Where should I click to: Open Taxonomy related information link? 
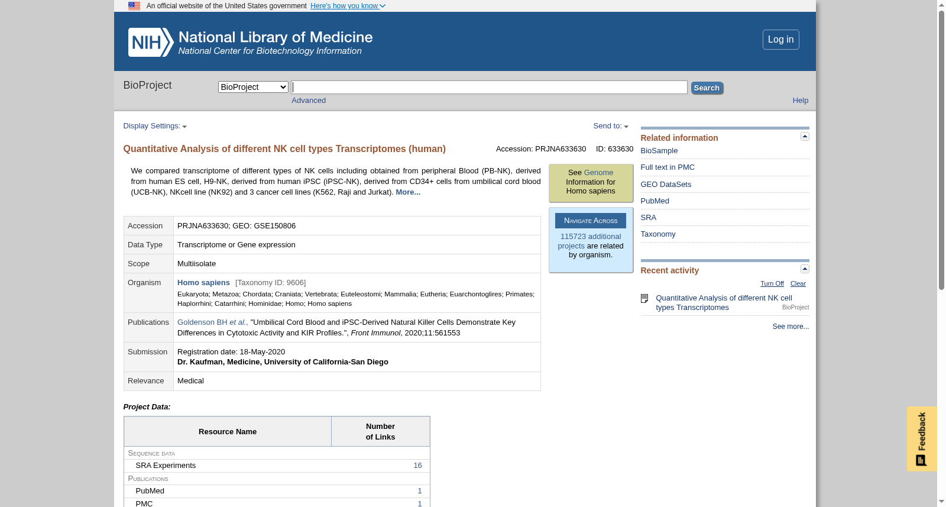[657, 234]
